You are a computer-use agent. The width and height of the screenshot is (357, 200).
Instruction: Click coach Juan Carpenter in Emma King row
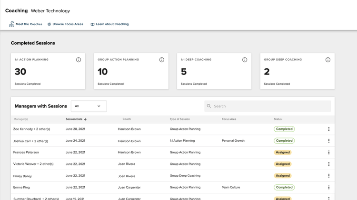pyautogui.click(x=129, y=187)
